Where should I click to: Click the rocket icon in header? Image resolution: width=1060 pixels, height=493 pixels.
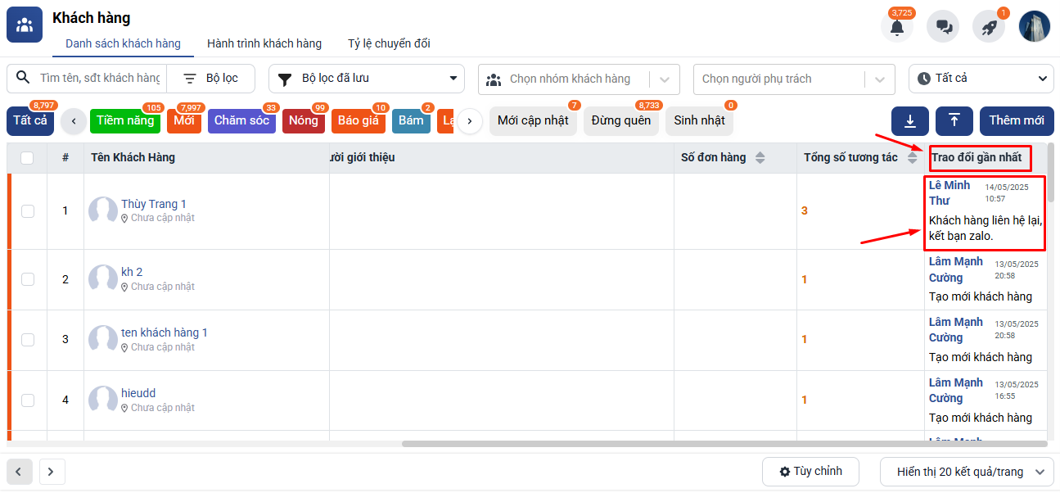coord(989,27)
